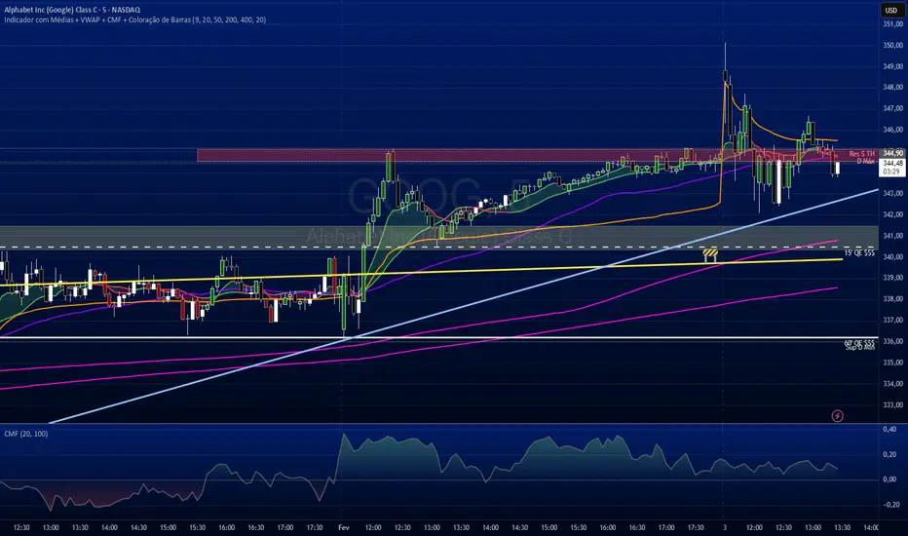Image resolution: width=908 pixels, height=536 pixels.
Task: Click the 350,00 price axis label
Action: coord(893,45)
